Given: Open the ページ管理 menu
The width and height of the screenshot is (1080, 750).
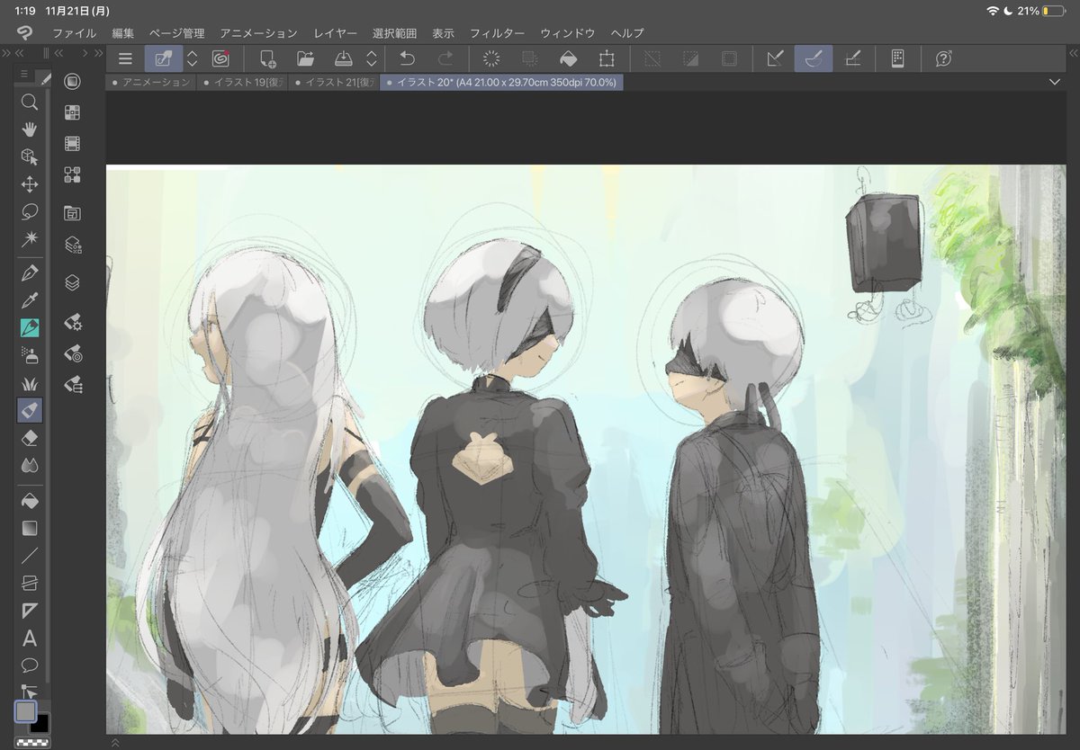Looking at the screenshot, I should [x=176, y=33].
